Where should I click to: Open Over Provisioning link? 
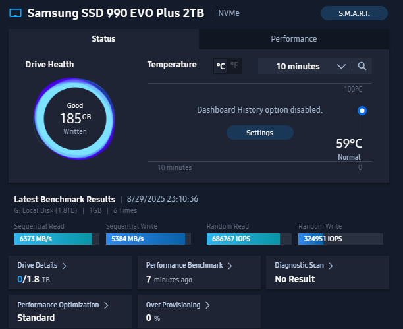tap(173, 305)
